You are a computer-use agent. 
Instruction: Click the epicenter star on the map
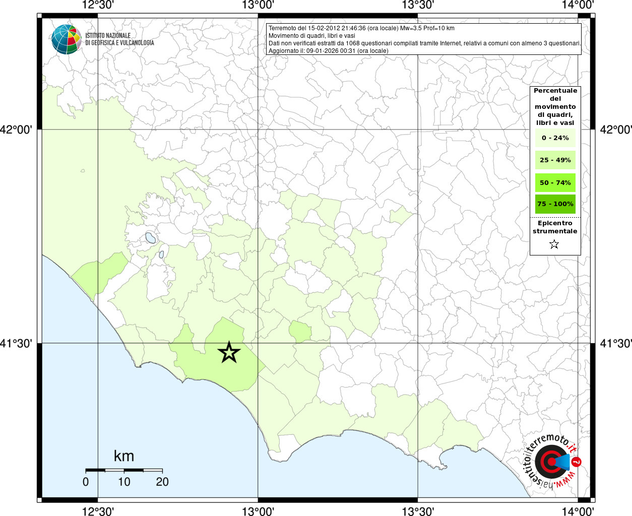(x=229, y=352)
